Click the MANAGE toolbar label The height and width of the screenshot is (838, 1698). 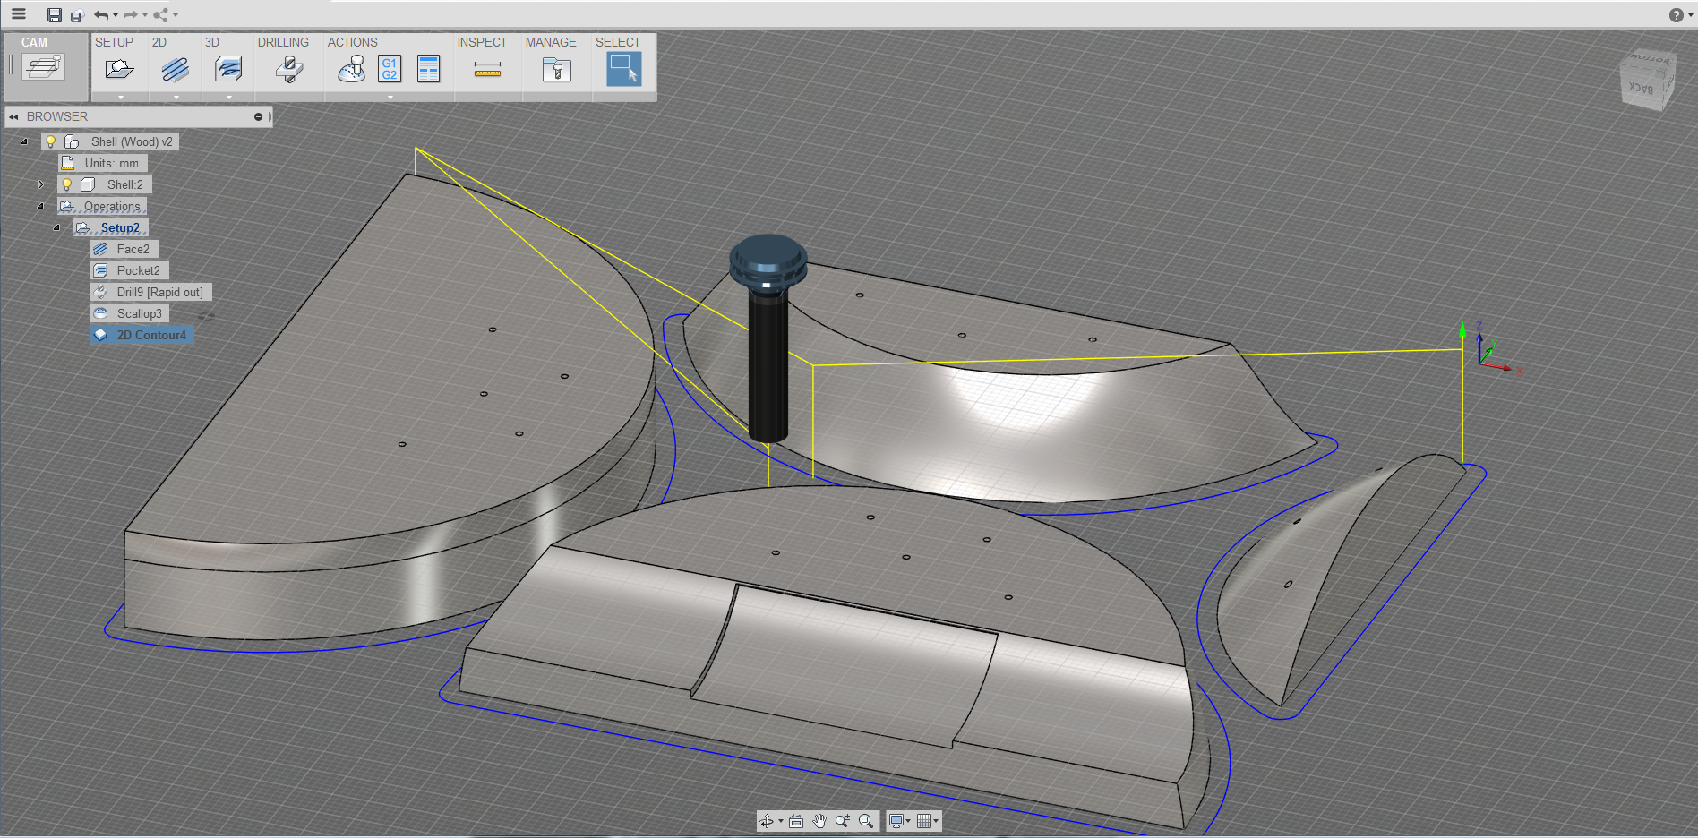[x=551, y=42]
